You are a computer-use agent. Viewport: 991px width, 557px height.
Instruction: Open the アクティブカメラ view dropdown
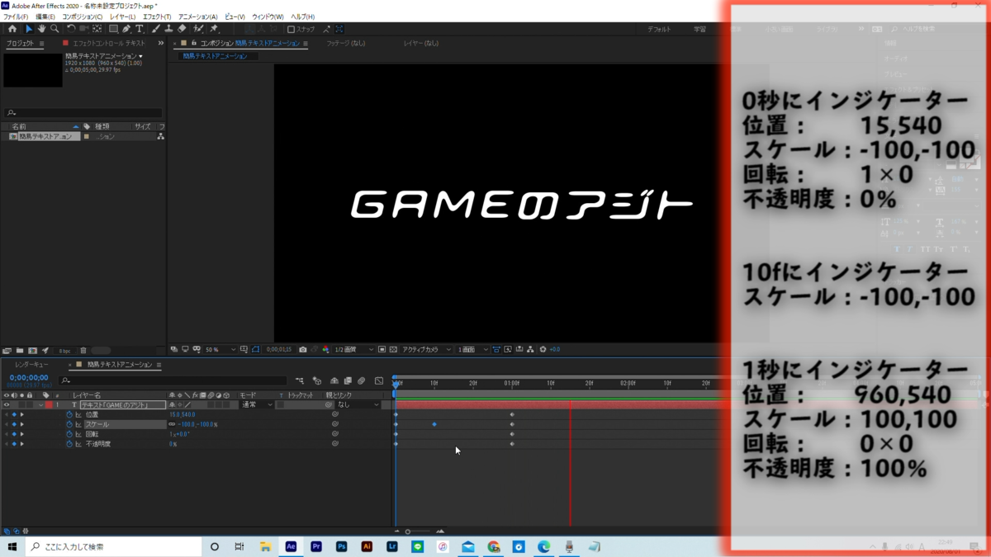point(426,350)
